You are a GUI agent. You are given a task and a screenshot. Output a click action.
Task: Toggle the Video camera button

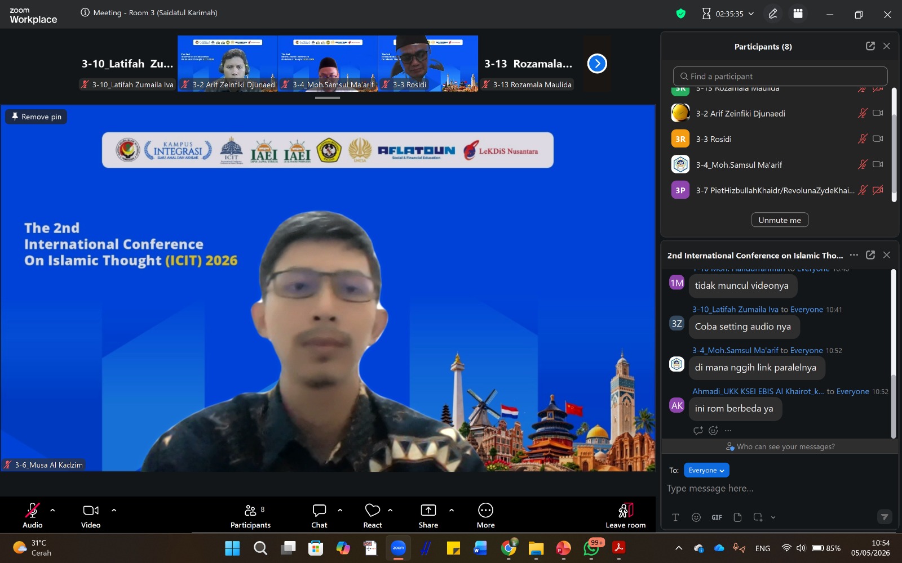91,510
